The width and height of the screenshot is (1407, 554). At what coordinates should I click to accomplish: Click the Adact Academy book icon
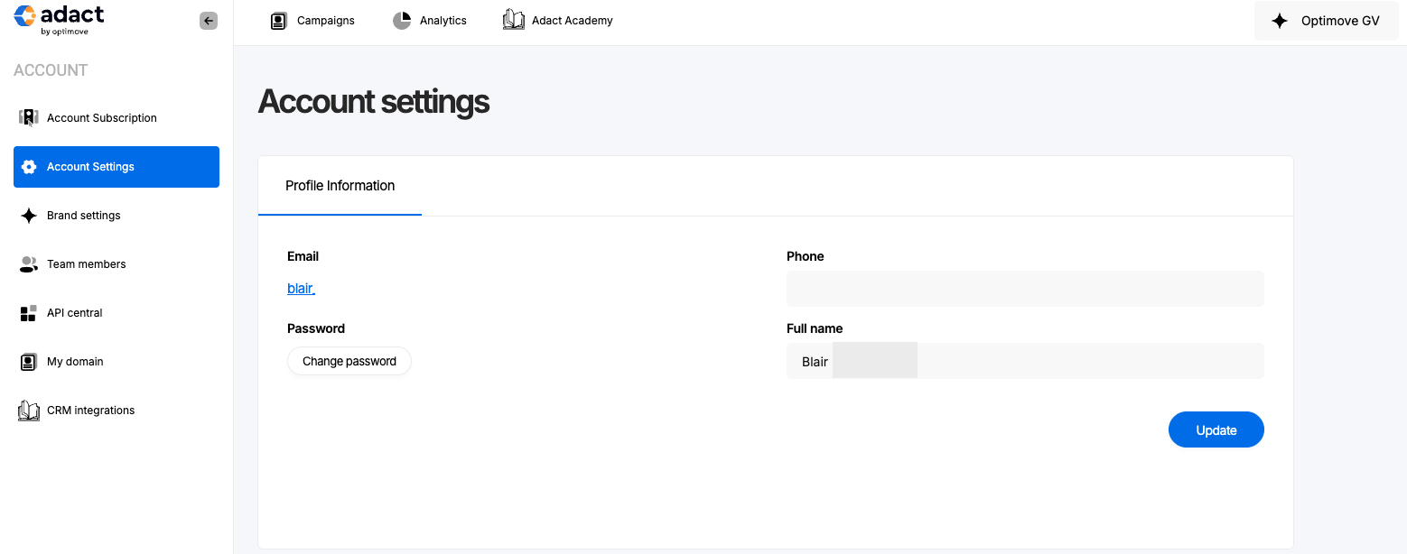click(513, 19)
